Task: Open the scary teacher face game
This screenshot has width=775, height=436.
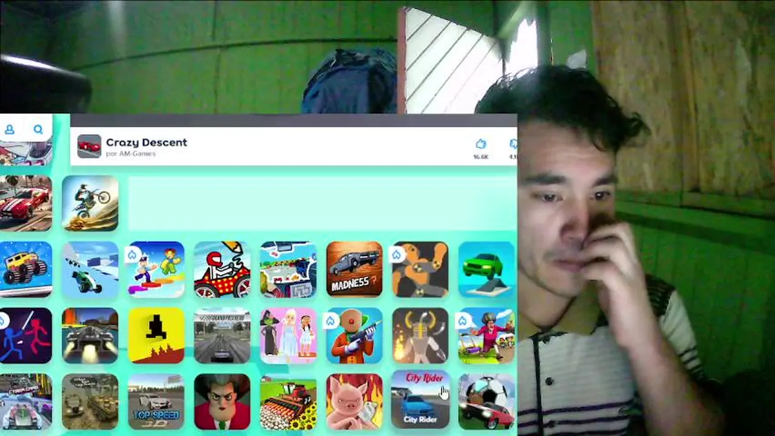Action: (x=222, y=401)
